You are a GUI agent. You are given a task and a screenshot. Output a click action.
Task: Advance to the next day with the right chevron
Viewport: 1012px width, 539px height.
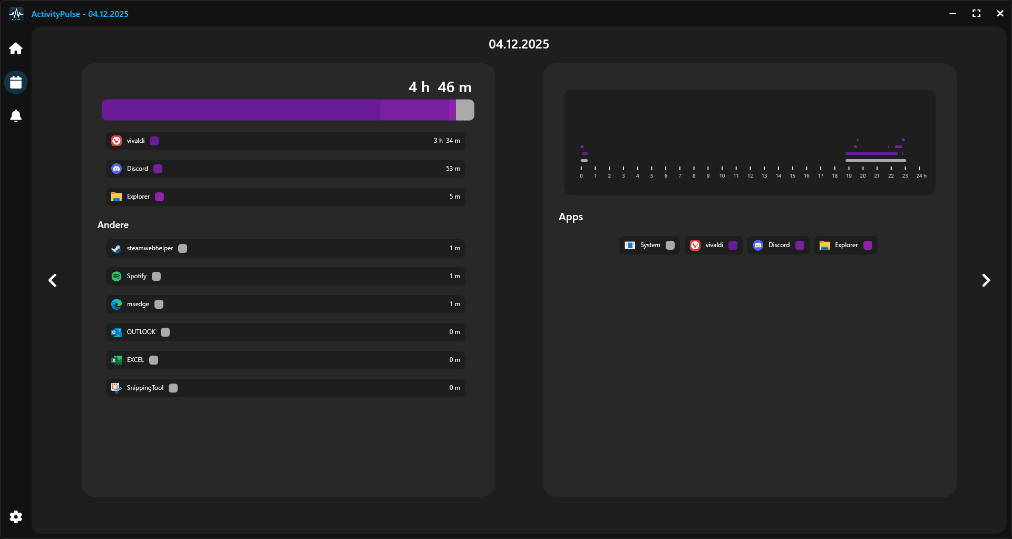(x=986, y=280)
